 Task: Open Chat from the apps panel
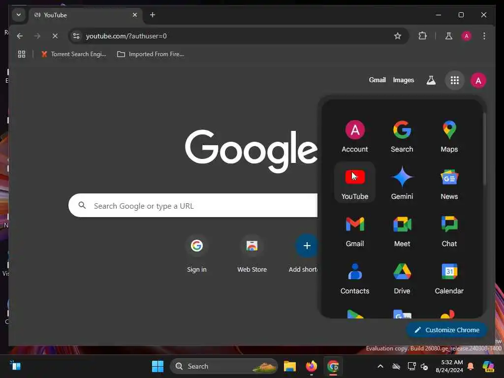pyautogui.click(x=449, y=230)
